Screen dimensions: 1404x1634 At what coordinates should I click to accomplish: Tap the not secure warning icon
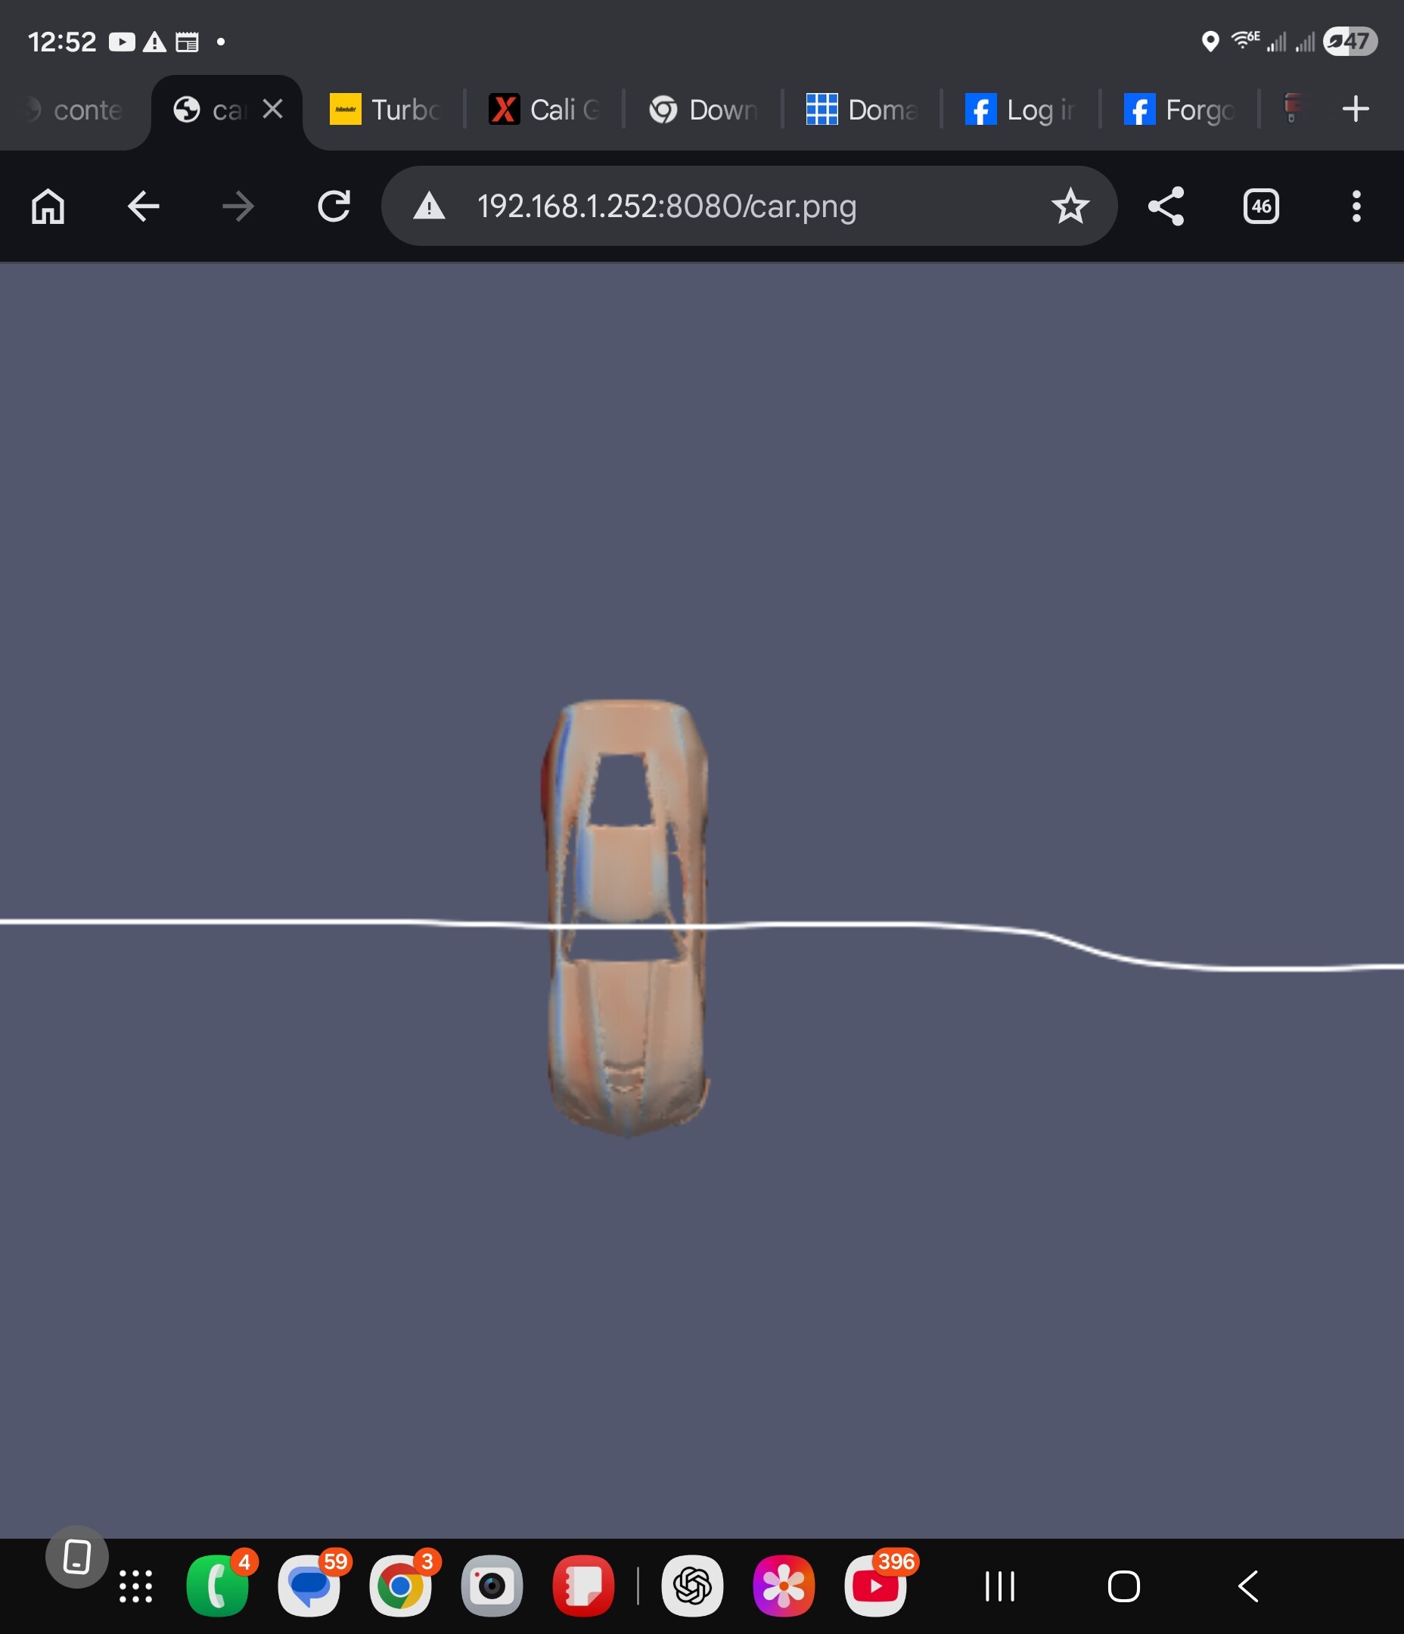tap(430, 207)
